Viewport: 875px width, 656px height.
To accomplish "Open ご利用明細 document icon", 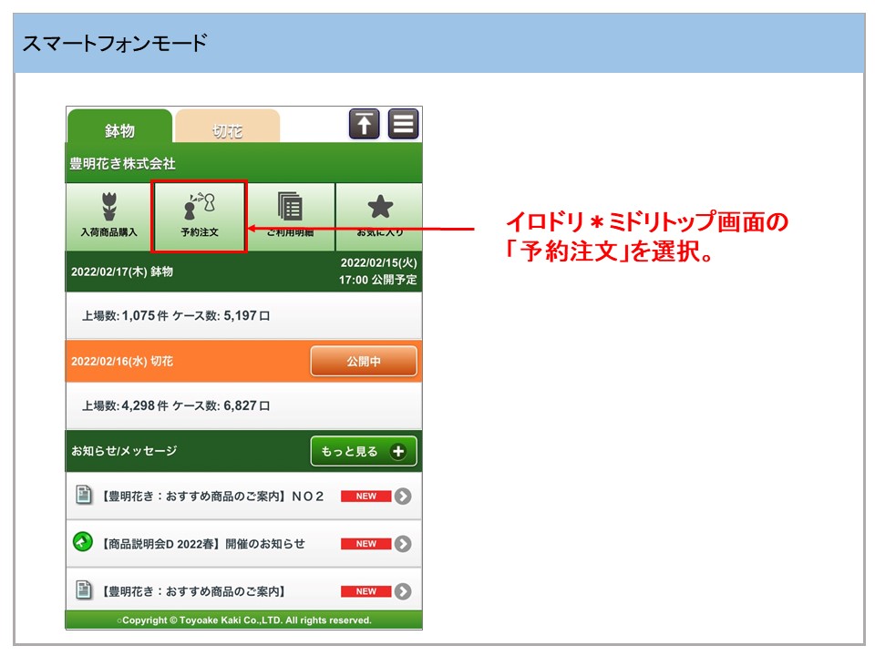I will 290,207.
